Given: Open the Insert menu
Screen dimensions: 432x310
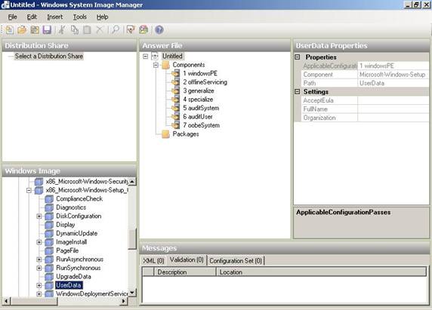Looking at the screenshot, I should point(55,17).
